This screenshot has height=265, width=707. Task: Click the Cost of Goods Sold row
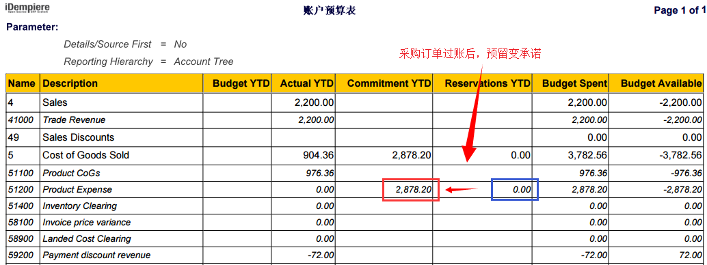tap(354, 155)
